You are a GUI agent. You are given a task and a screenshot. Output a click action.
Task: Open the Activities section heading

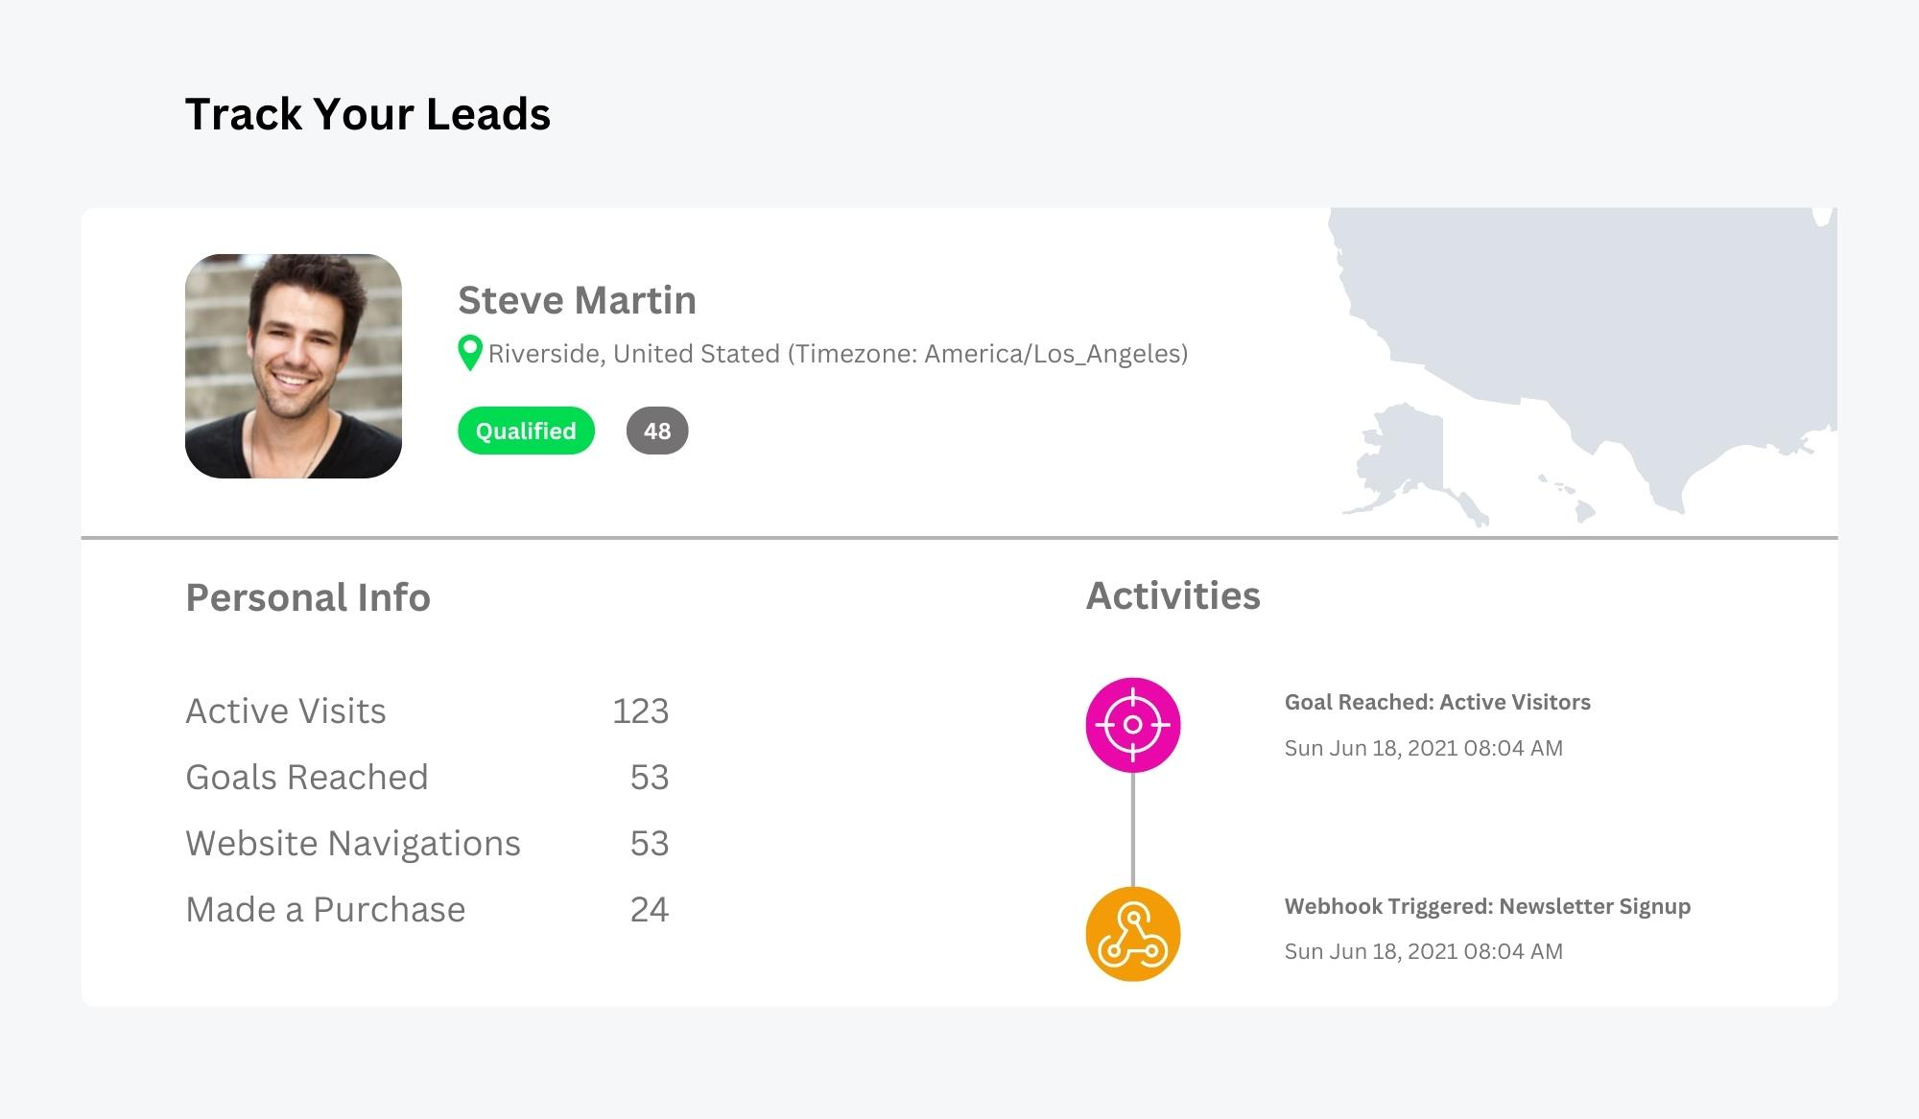pos(1173,595)
